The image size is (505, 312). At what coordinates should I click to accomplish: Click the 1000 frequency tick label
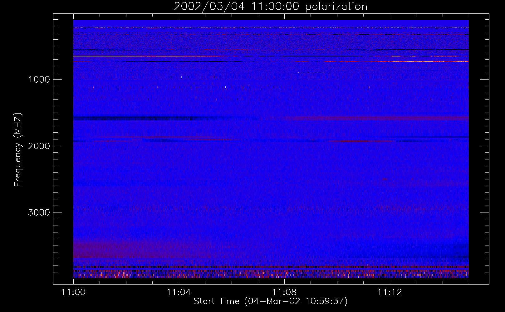(39, 80)
